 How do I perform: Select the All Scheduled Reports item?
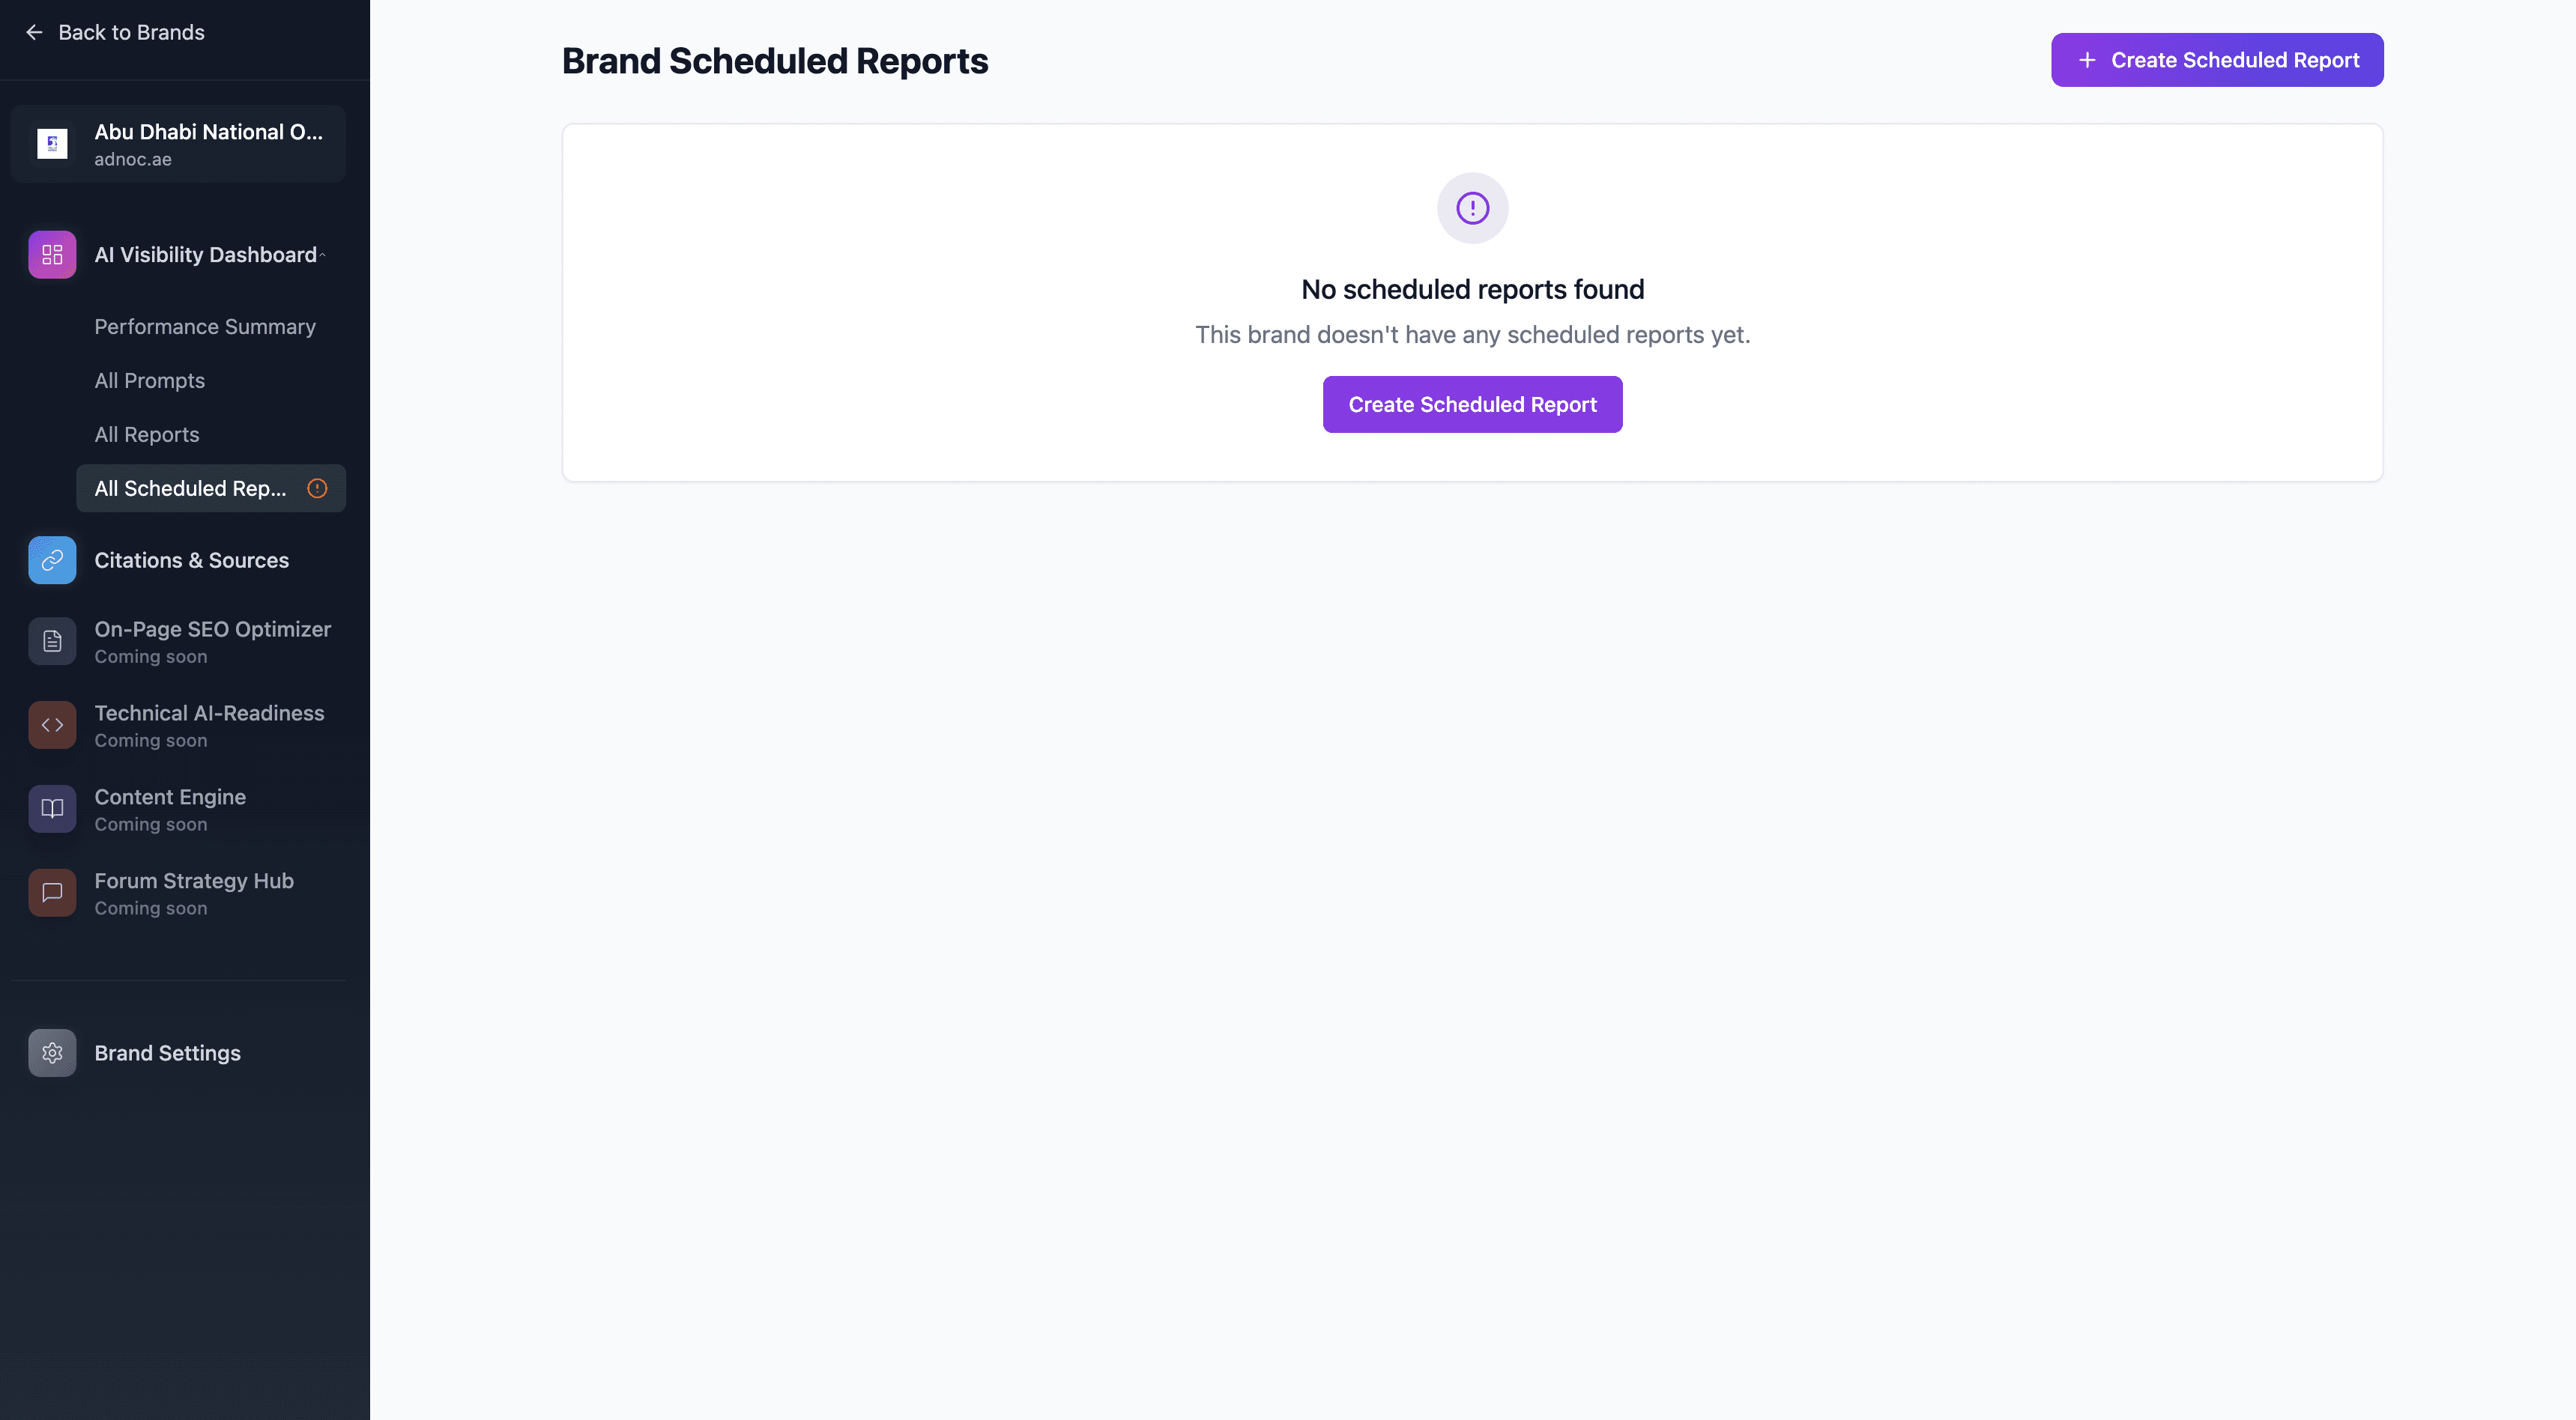click(190, 488)
